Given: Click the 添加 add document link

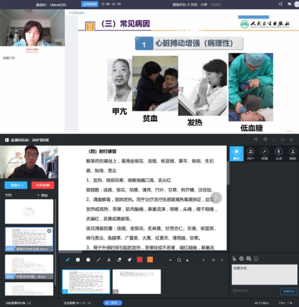Looking at the screenshot, I should pos(42,195).
